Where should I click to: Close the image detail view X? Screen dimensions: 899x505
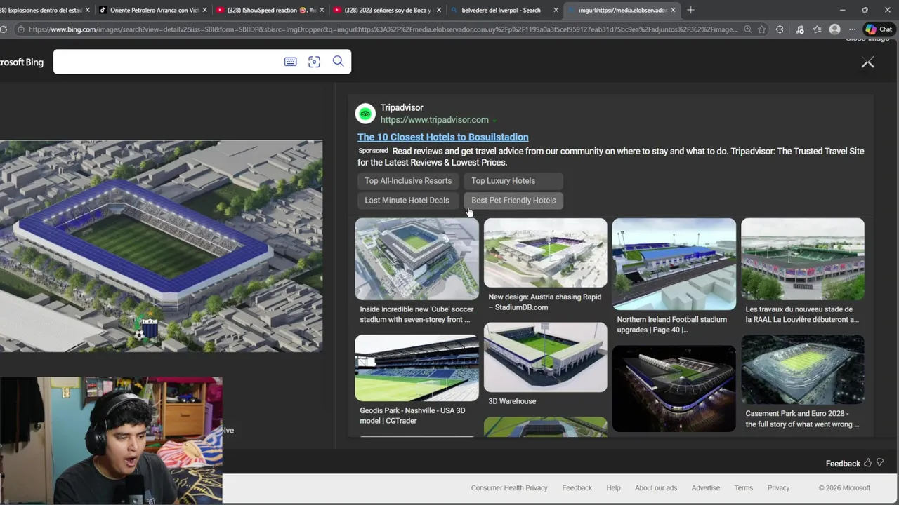(868, 62)
